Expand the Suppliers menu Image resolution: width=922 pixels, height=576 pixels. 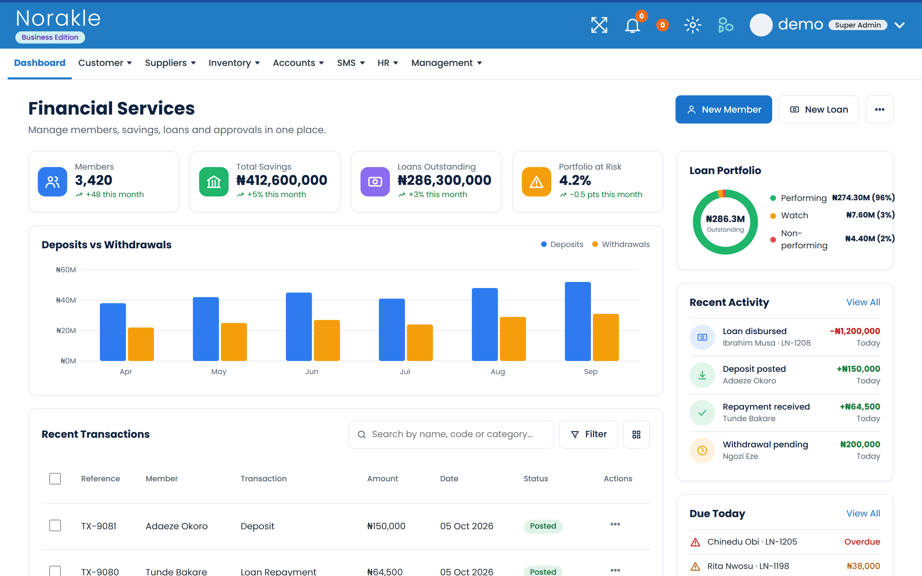170,63
